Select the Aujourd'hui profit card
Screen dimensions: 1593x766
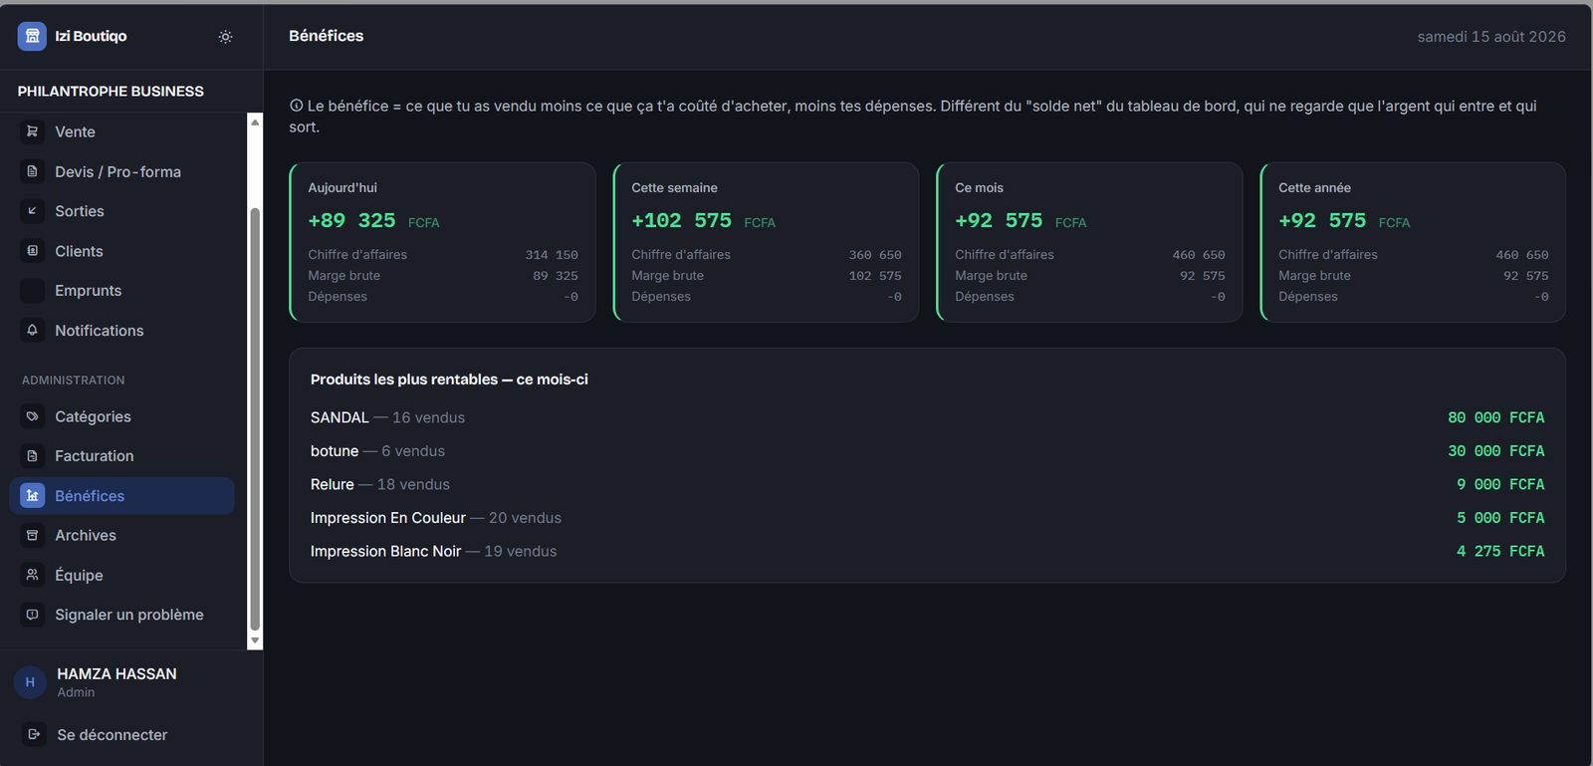coord(442,242)
